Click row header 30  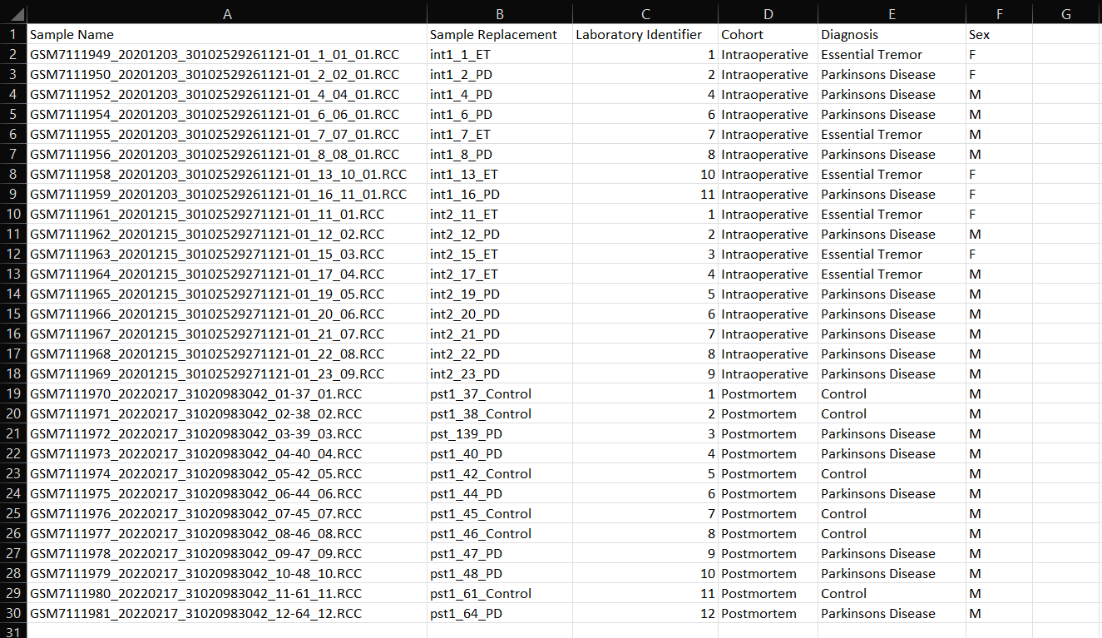coord(13,614)
